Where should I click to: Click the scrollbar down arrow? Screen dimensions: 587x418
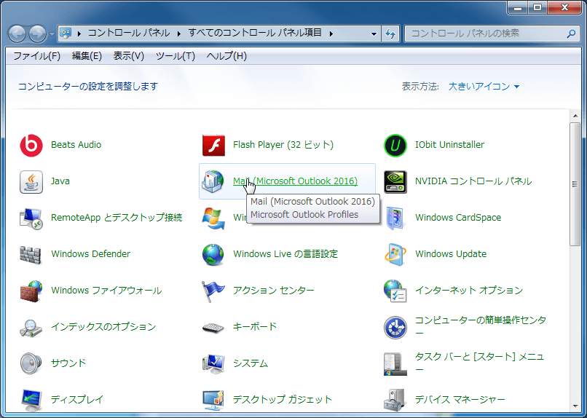[x=575, y=406]
